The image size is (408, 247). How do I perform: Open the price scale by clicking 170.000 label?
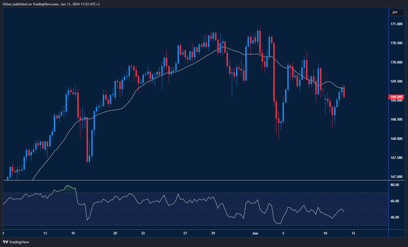click(396, 62)
